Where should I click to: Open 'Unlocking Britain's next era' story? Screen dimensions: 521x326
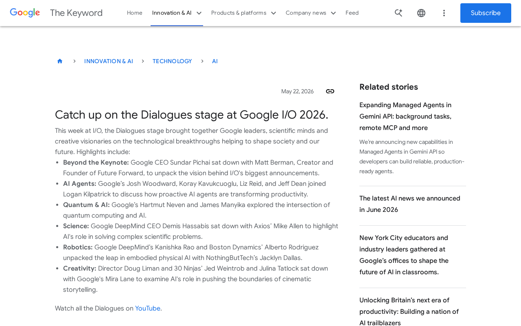pos(409,312)
